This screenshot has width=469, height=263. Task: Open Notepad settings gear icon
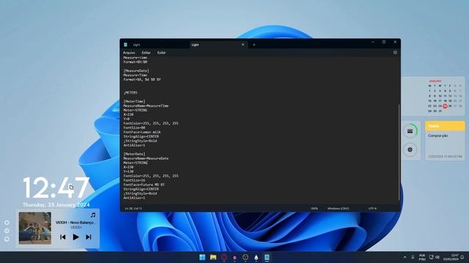pyautogui.click(x=395, y=53)
